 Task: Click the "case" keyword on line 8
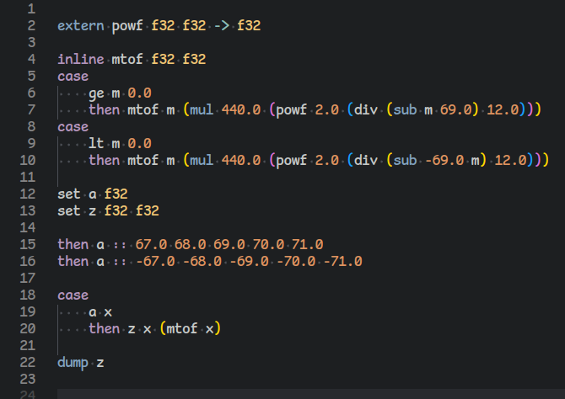coord(73,127)
